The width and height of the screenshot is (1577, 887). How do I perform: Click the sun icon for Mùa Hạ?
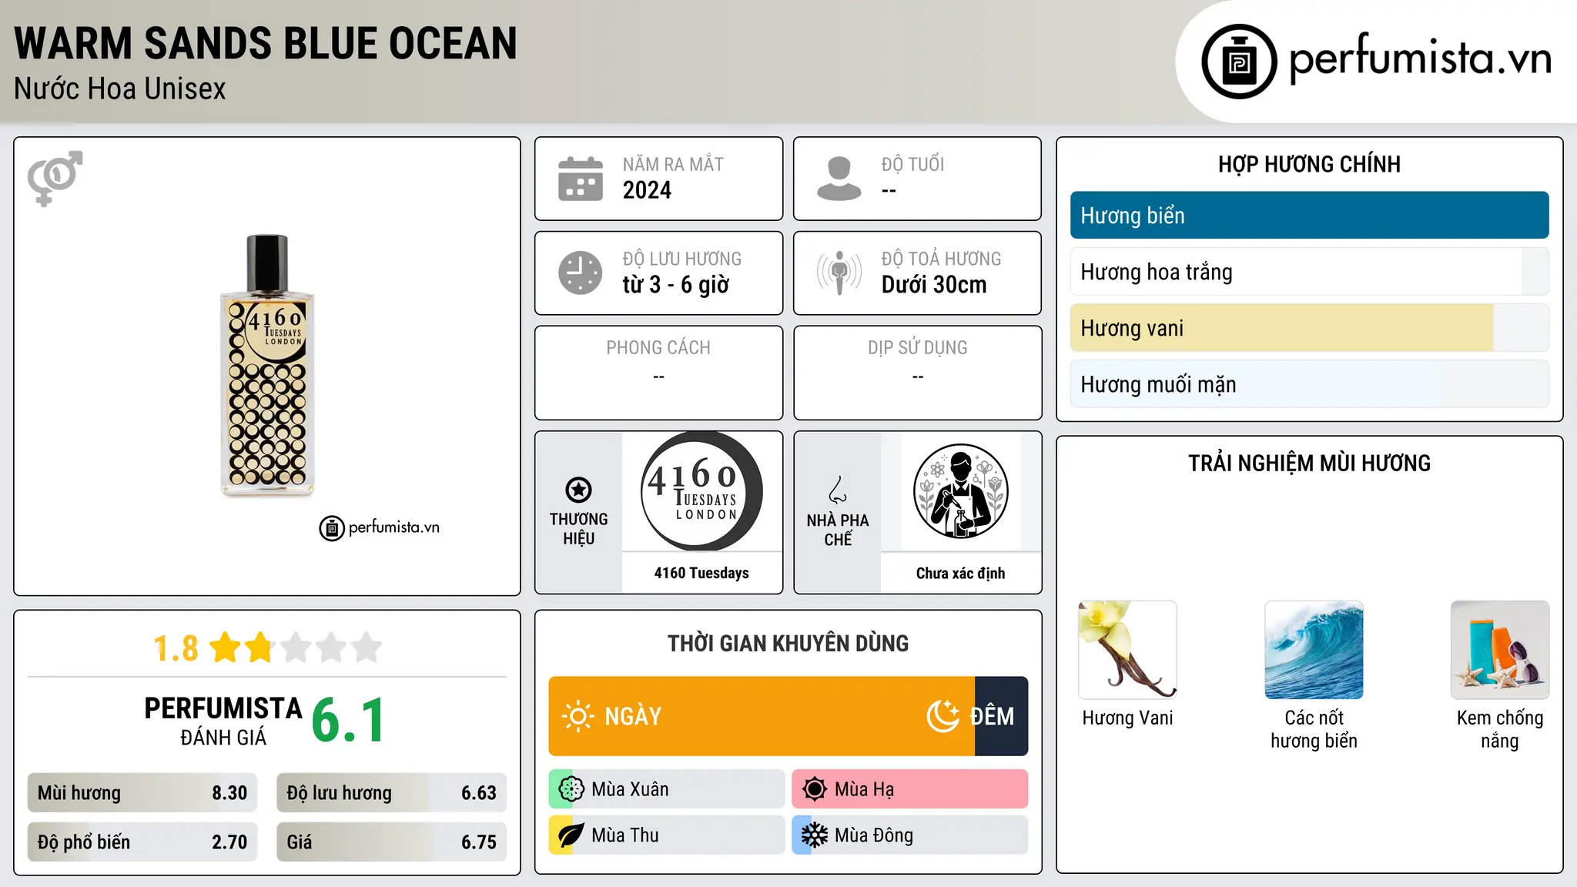tap(814, 789)
